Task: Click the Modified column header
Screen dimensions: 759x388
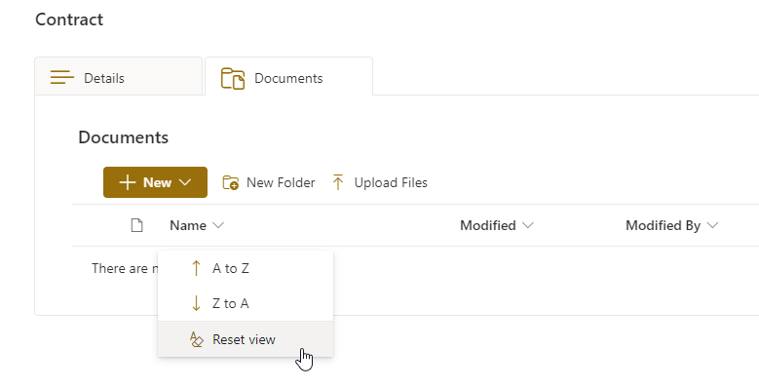Action: click(497, 225)
